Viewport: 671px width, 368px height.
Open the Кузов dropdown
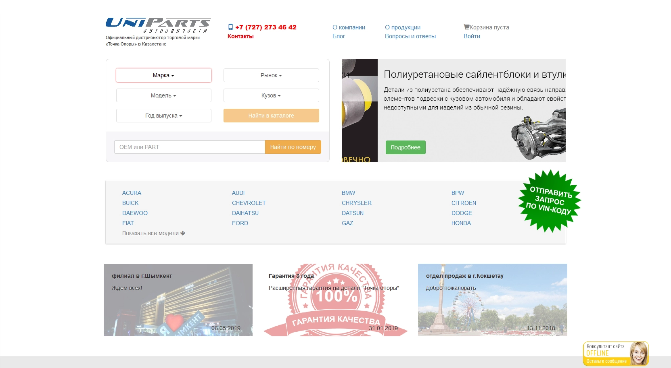point(271,95)
